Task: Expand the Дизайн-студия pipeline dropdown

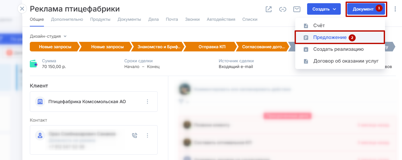Action: [48, 36]
